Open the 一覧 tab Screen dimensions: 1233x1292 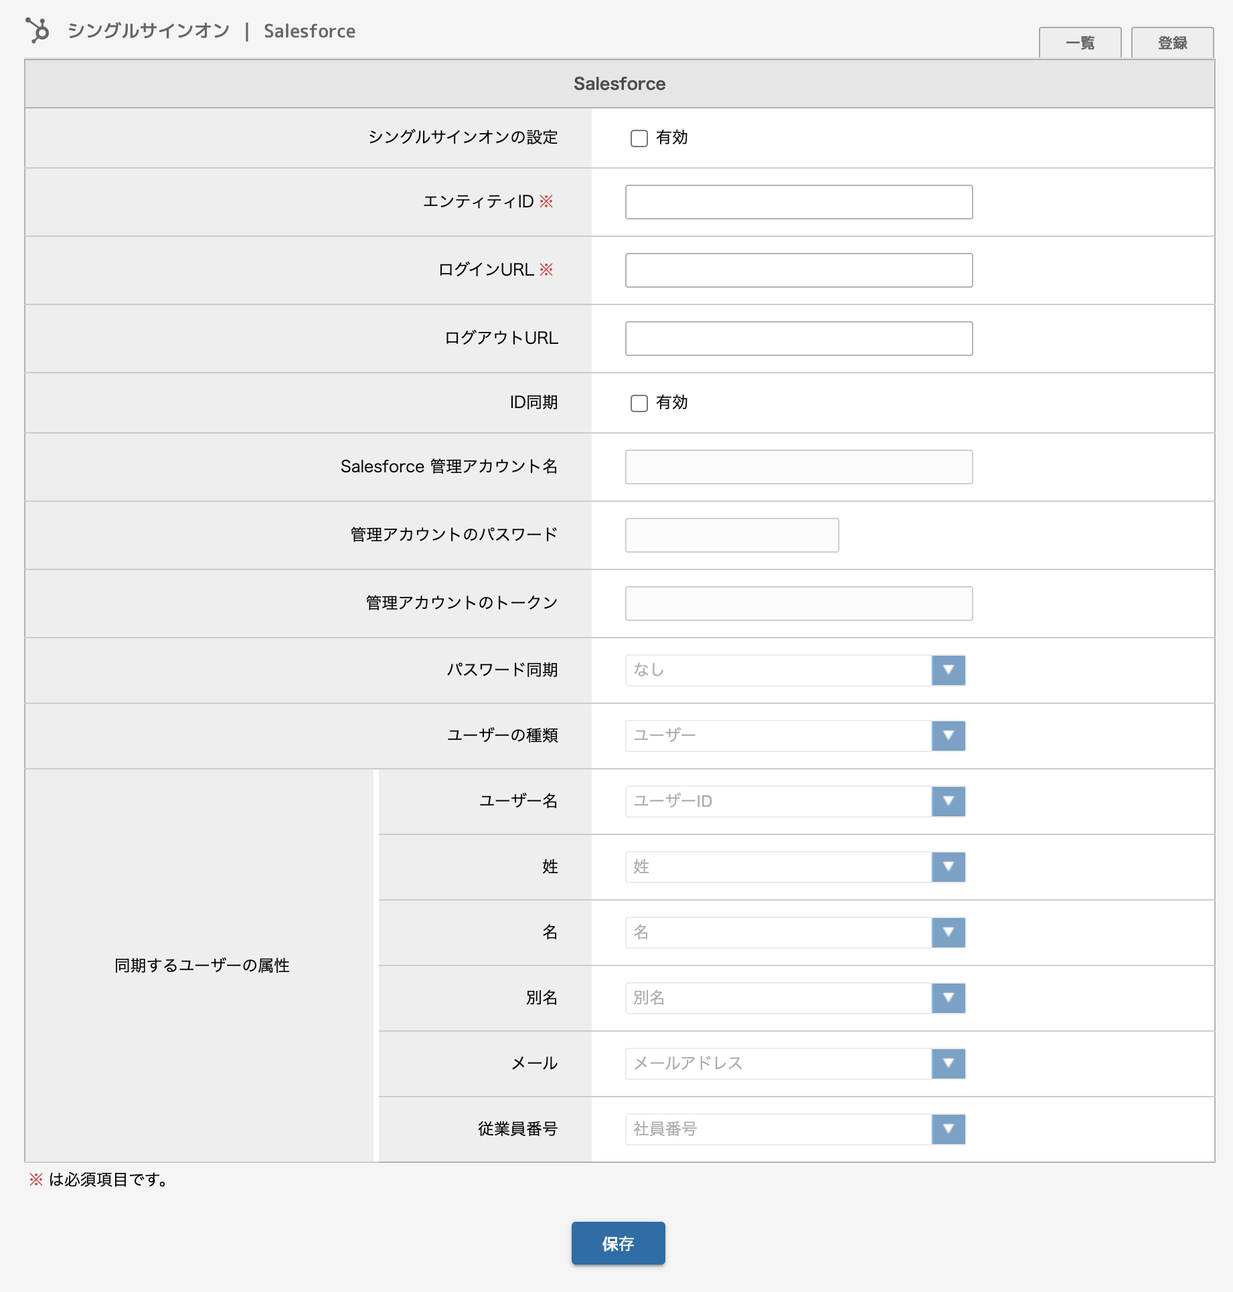tap(1080, 43)
